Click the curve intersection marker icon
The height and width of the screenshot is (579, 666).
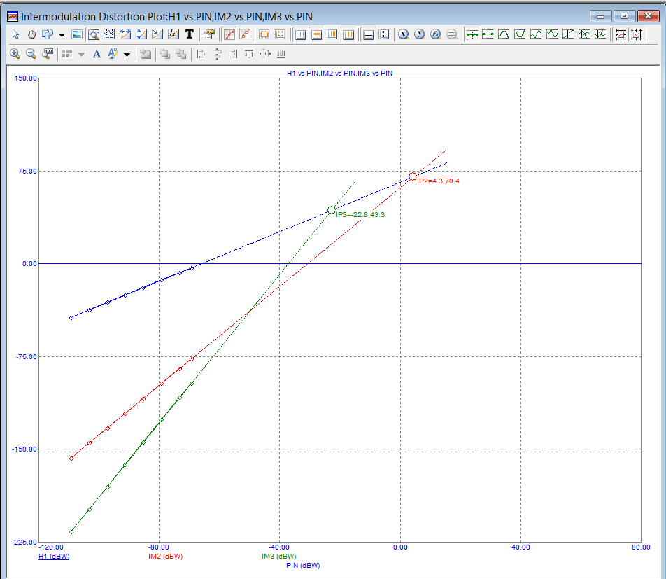coord(584,34)
